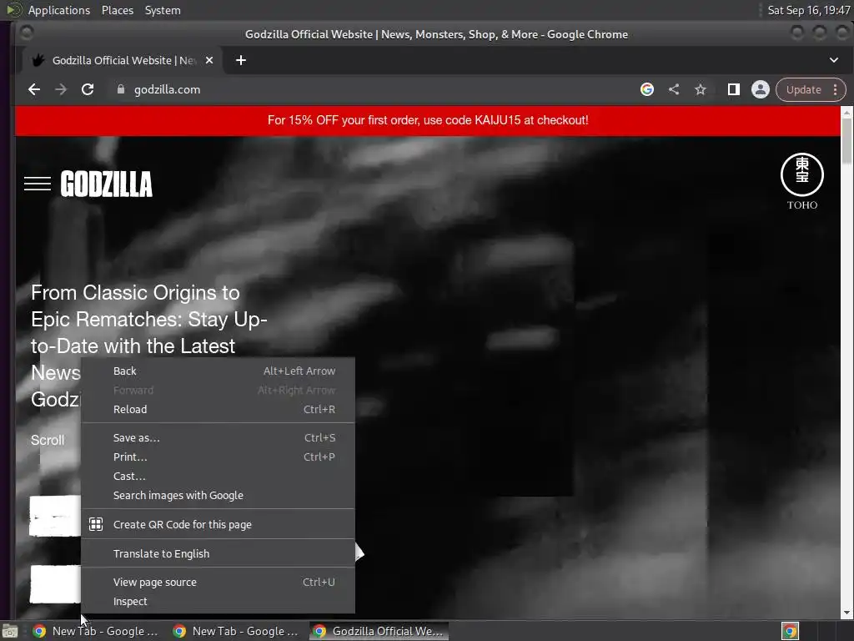Viewport: 854px width, 641px height.
Task: Share this page using share icon
Action: 674,89
